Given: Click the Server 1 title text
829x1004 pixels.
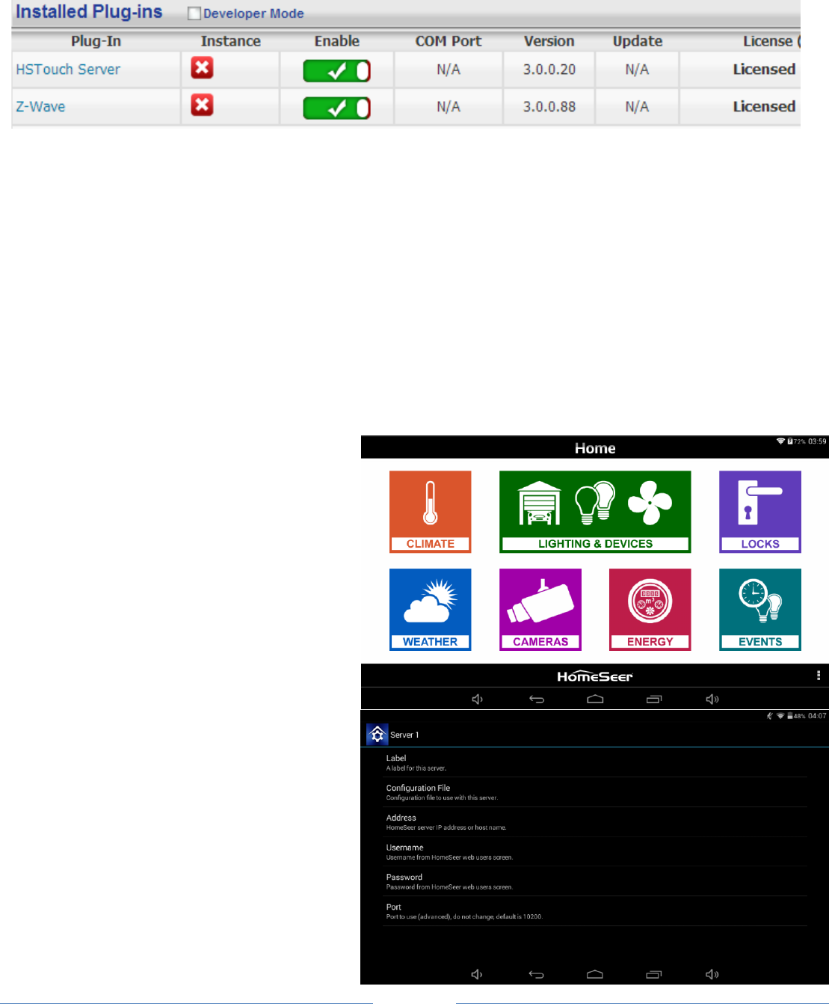Looking at the screenshot, I should pos(404,735).
